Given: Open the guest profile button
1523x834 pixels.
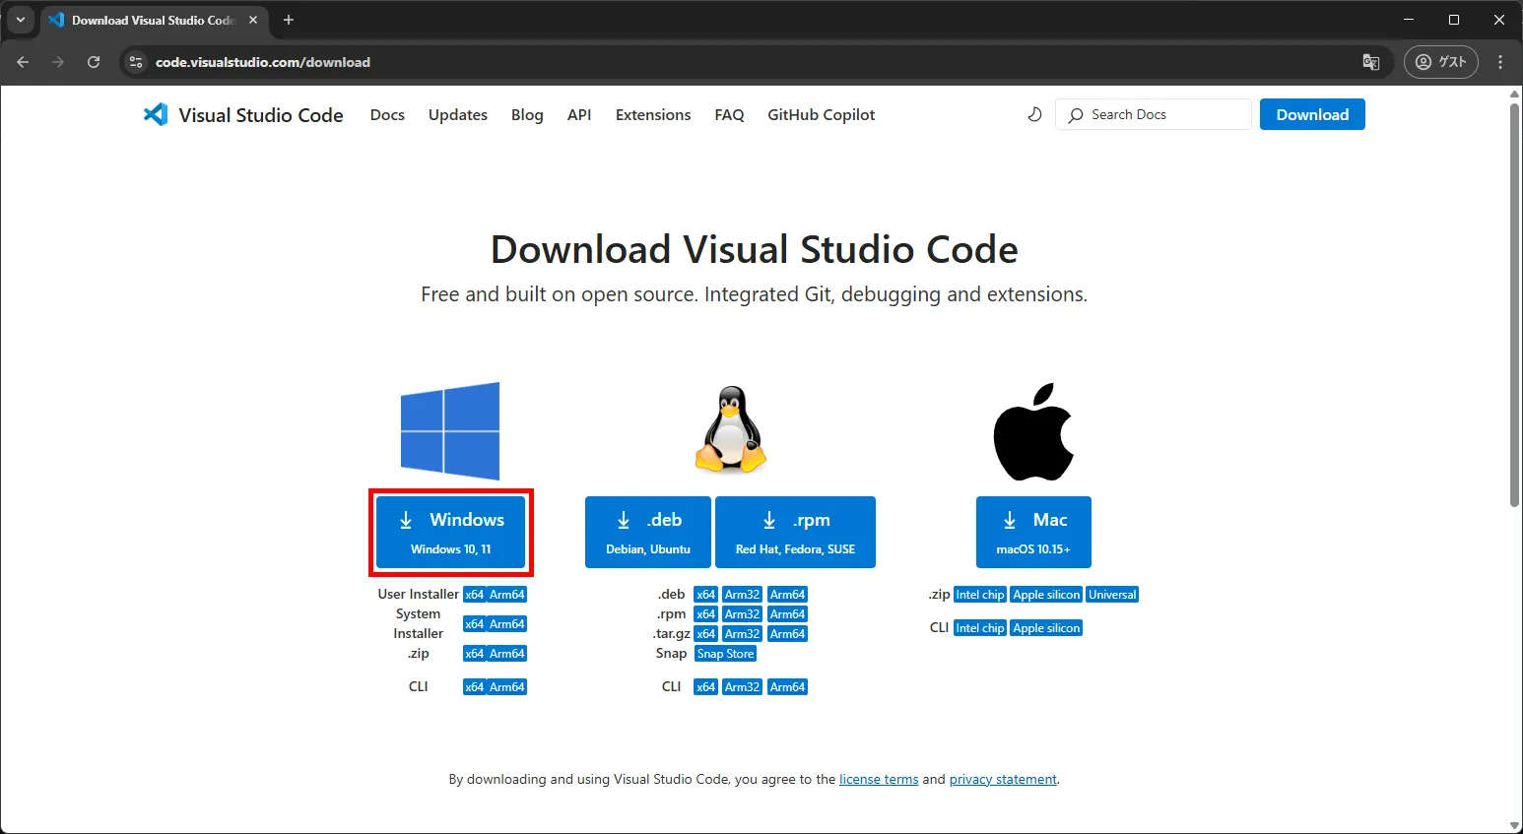Looking at the screenshot, I should click(x=1440, y=62).
